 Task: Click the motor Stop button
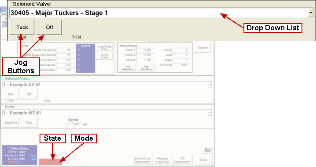click(29, 123)
